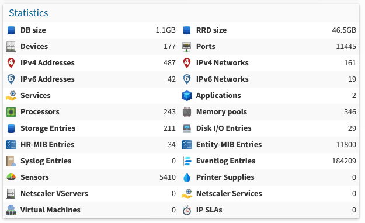Click the Syslog Entries book icon

click(11, 161)
